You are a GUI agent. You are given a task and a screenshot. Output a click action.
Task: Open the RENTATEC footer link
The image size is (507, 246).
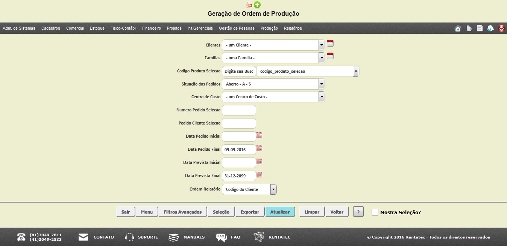pos(279,237)
